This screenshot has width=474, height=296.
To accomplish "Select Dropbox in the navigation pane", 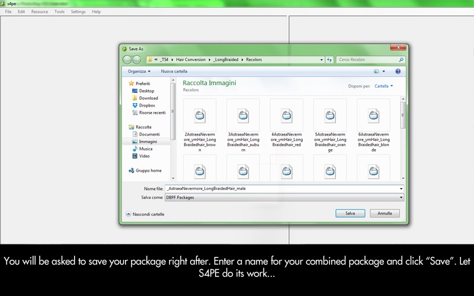I will [143, 105].
